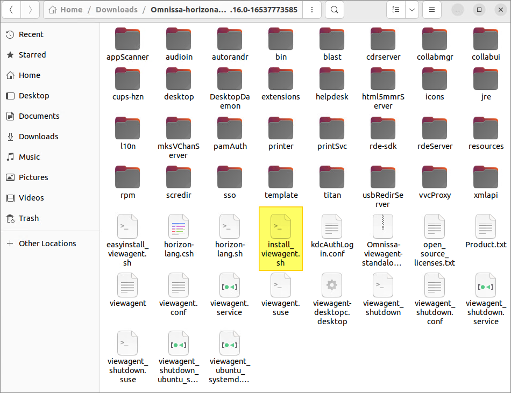Click the search magnifier icon

pyautogui.click(x=334, y=10)
